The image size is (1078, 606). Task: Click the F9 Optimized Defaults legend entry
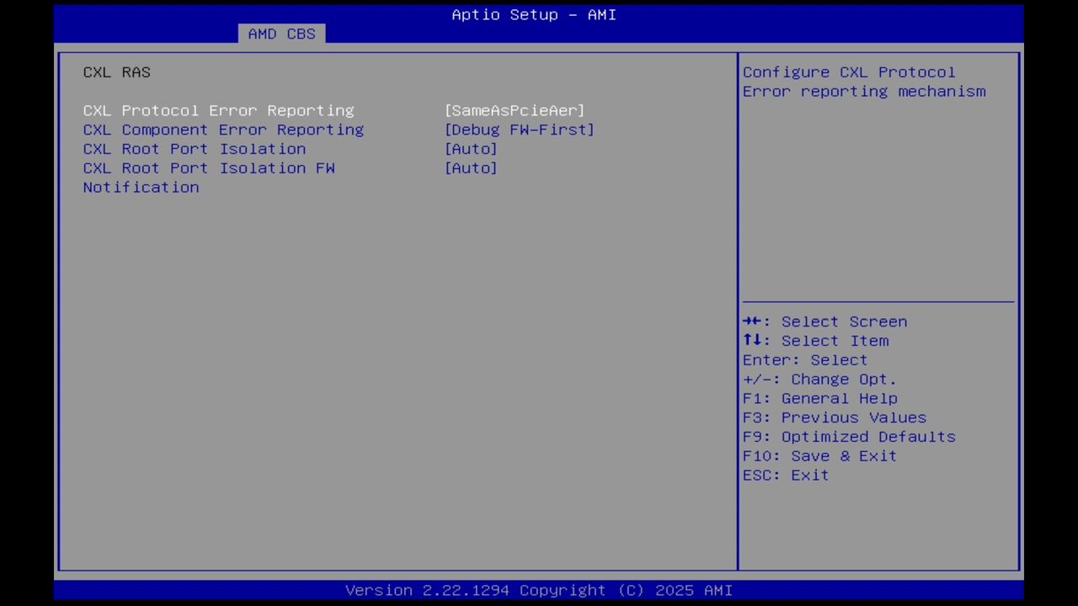coord(848,436)
